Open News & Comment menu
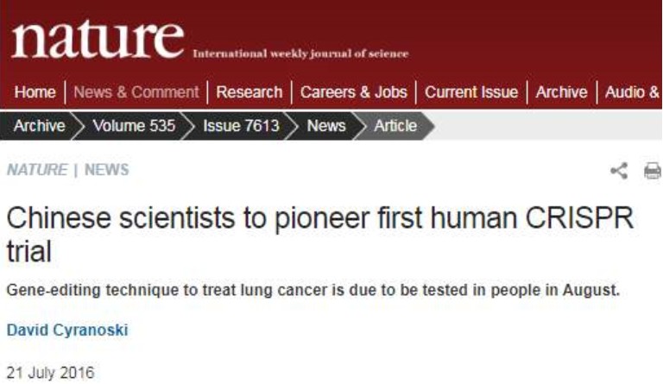 coord(136,92)
